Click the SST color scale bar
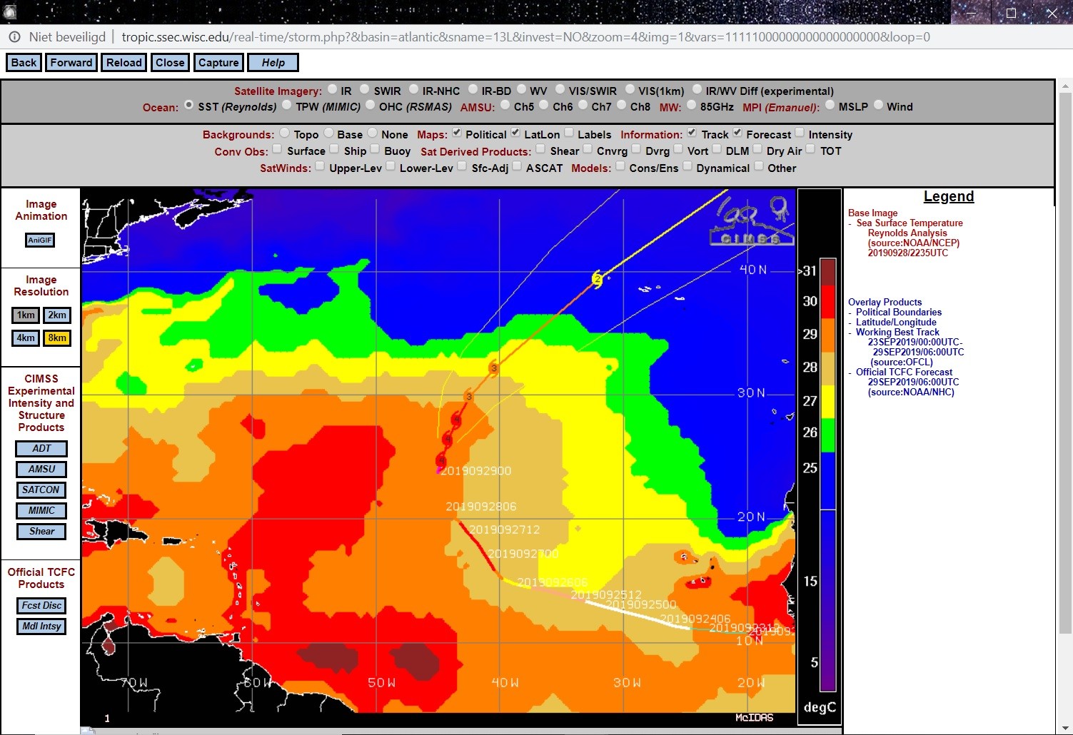1073x735 pixels. [828, 475]
